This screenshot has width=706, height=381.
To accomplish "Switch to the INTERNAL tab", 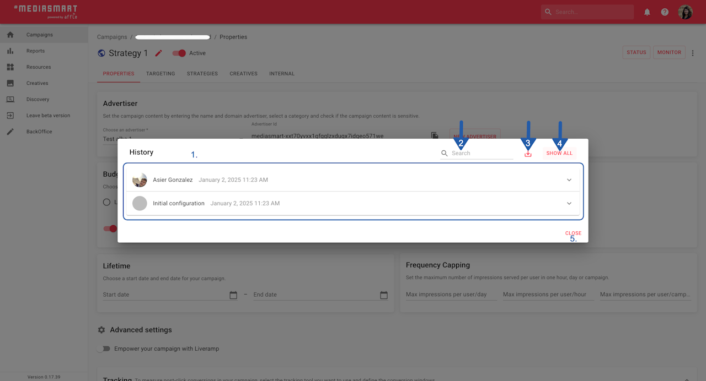I will click(x=282, y=74).
